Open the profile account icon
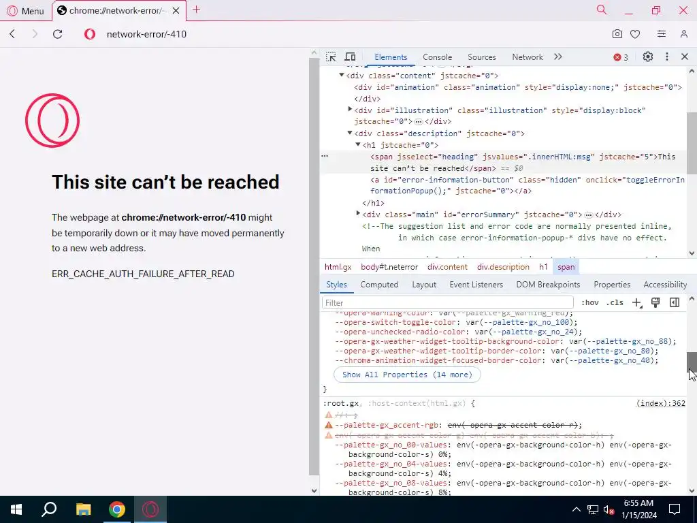 (x=684, y=34)
